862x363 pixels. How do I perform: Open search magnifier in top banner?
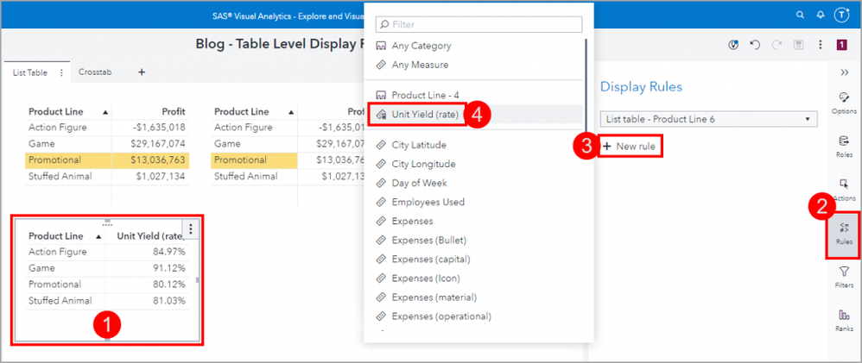point(798,16)
